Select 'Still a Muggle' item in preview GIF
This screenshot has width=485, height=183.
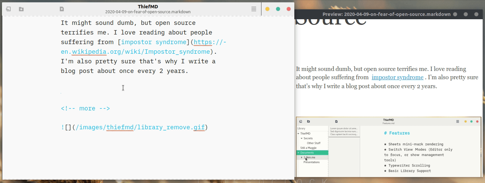click(x=308, y=148)
